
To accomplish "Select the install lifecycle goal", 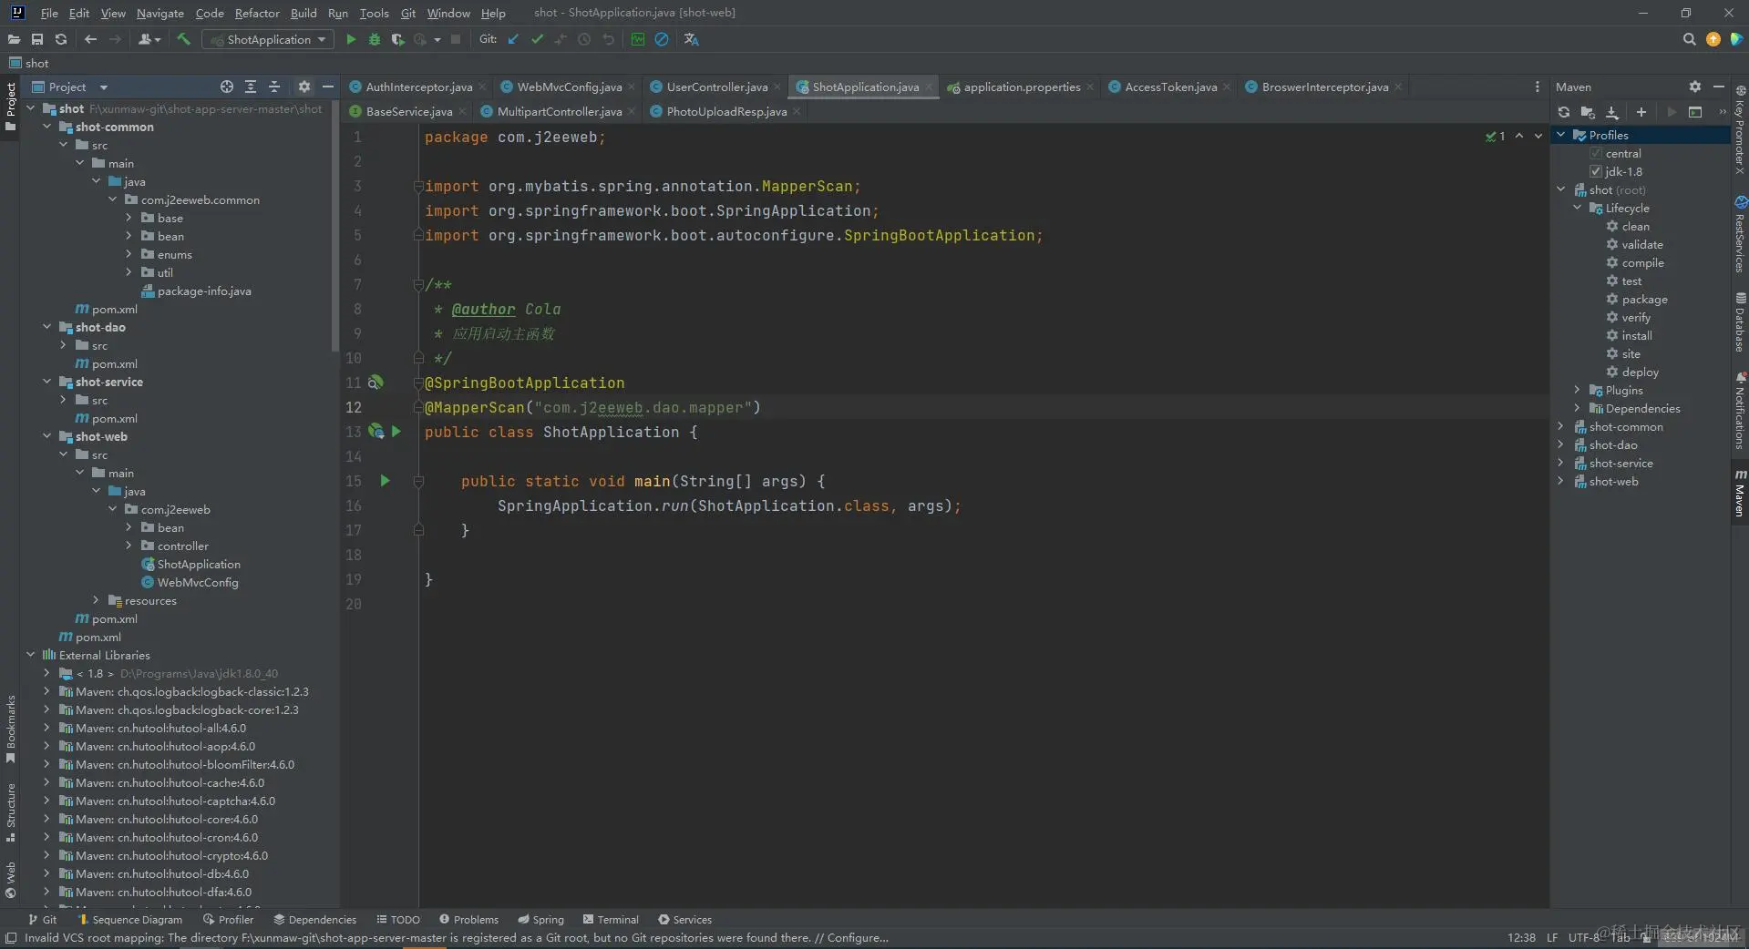I will (1637, 335).
